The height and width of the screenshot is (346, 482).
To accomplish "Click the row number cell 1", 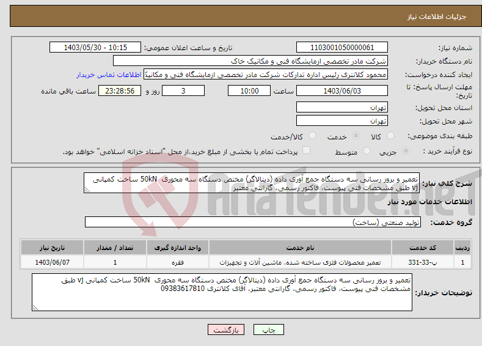I will pyautogui.click(x=462, y=262).
